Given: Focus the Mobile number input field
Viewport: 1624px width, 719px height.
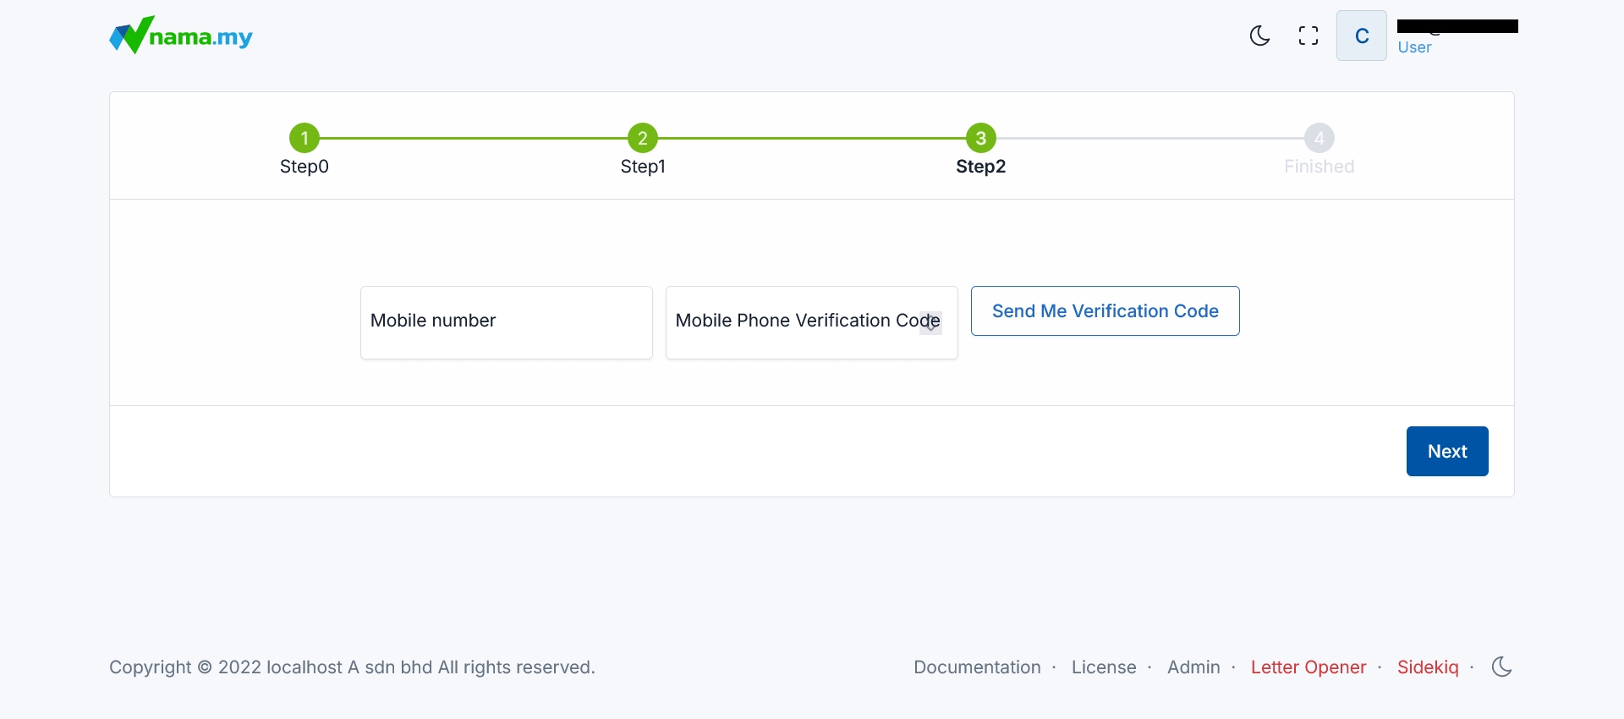Looking at the screenshot, I should [x=506, y=322].
